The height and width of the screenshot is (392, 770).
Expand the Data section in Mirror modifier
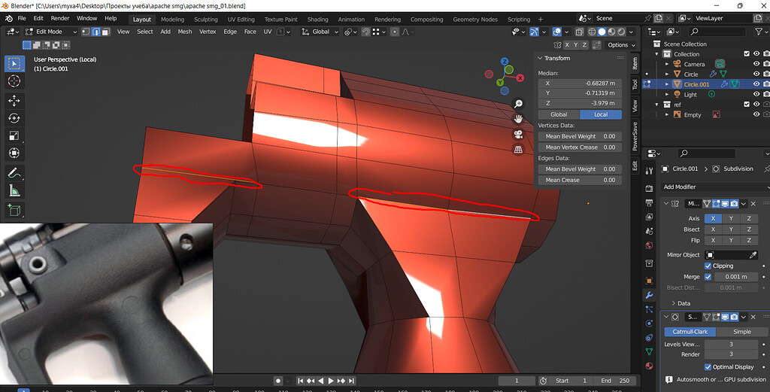(x=673, y=303)
